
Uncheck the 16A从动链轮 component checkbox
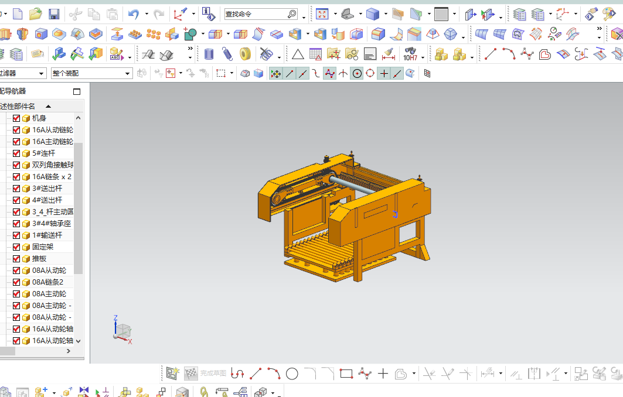coord(16,130)
